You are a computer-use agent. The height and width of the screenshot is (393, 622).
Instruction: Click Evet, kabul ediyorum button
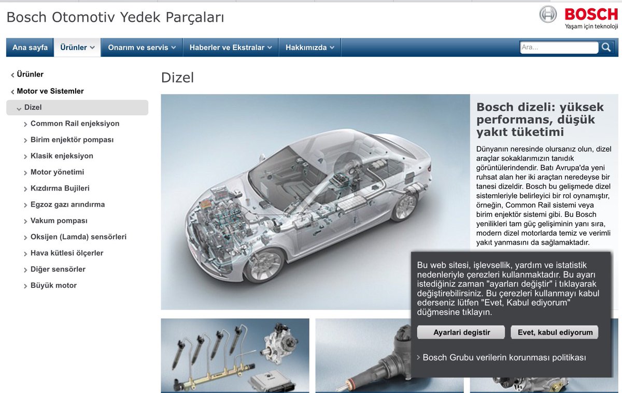555,332
